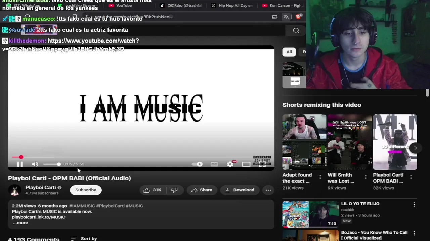The width and height of the screenshot is (430, 241).
Task: Switch to theater mode view
Action: (x=246, y=164)
